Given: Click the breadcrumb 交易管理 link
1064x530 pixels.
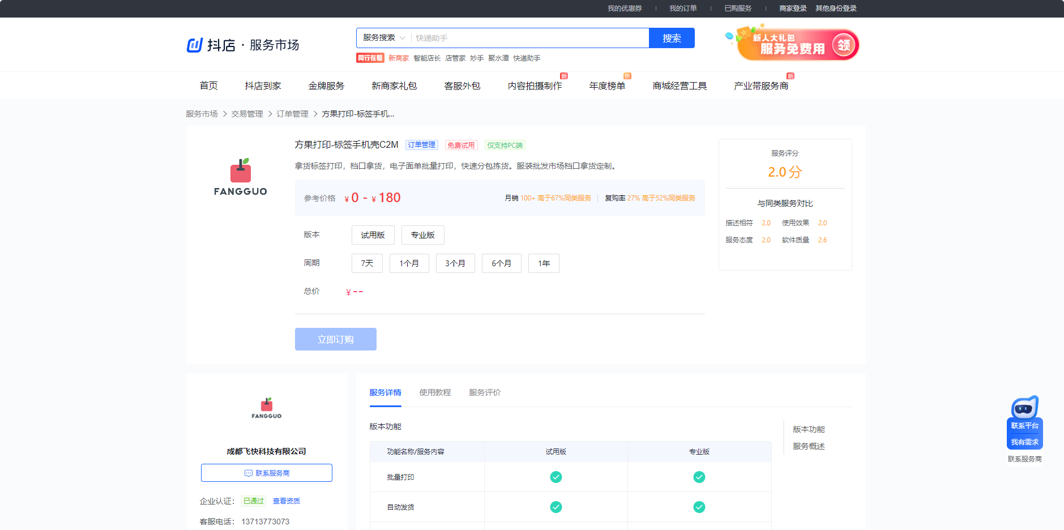Looking at the screenshot, I should (x=247, y=114).
